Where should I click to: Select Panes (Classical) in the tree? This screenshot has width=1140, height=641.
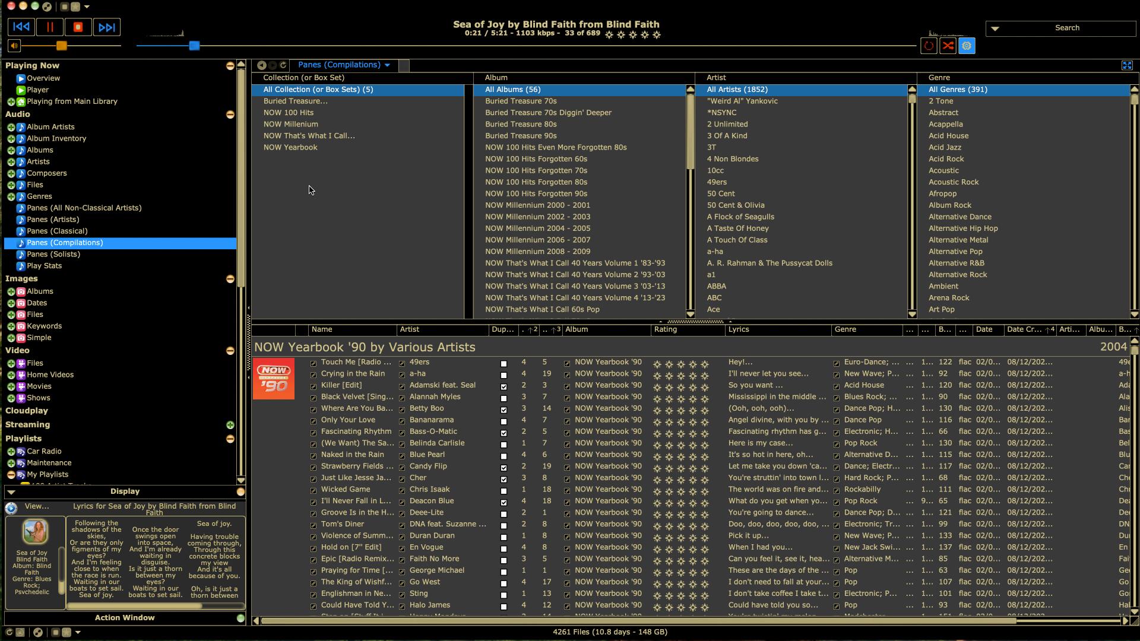(57, 231)
